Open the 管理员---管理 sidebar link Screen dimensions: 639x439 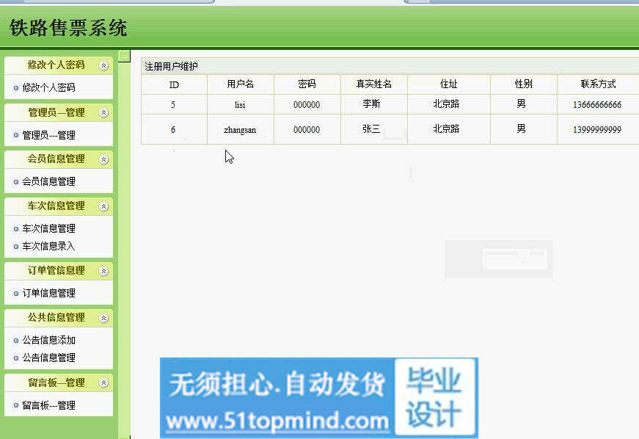click(48, 135)
